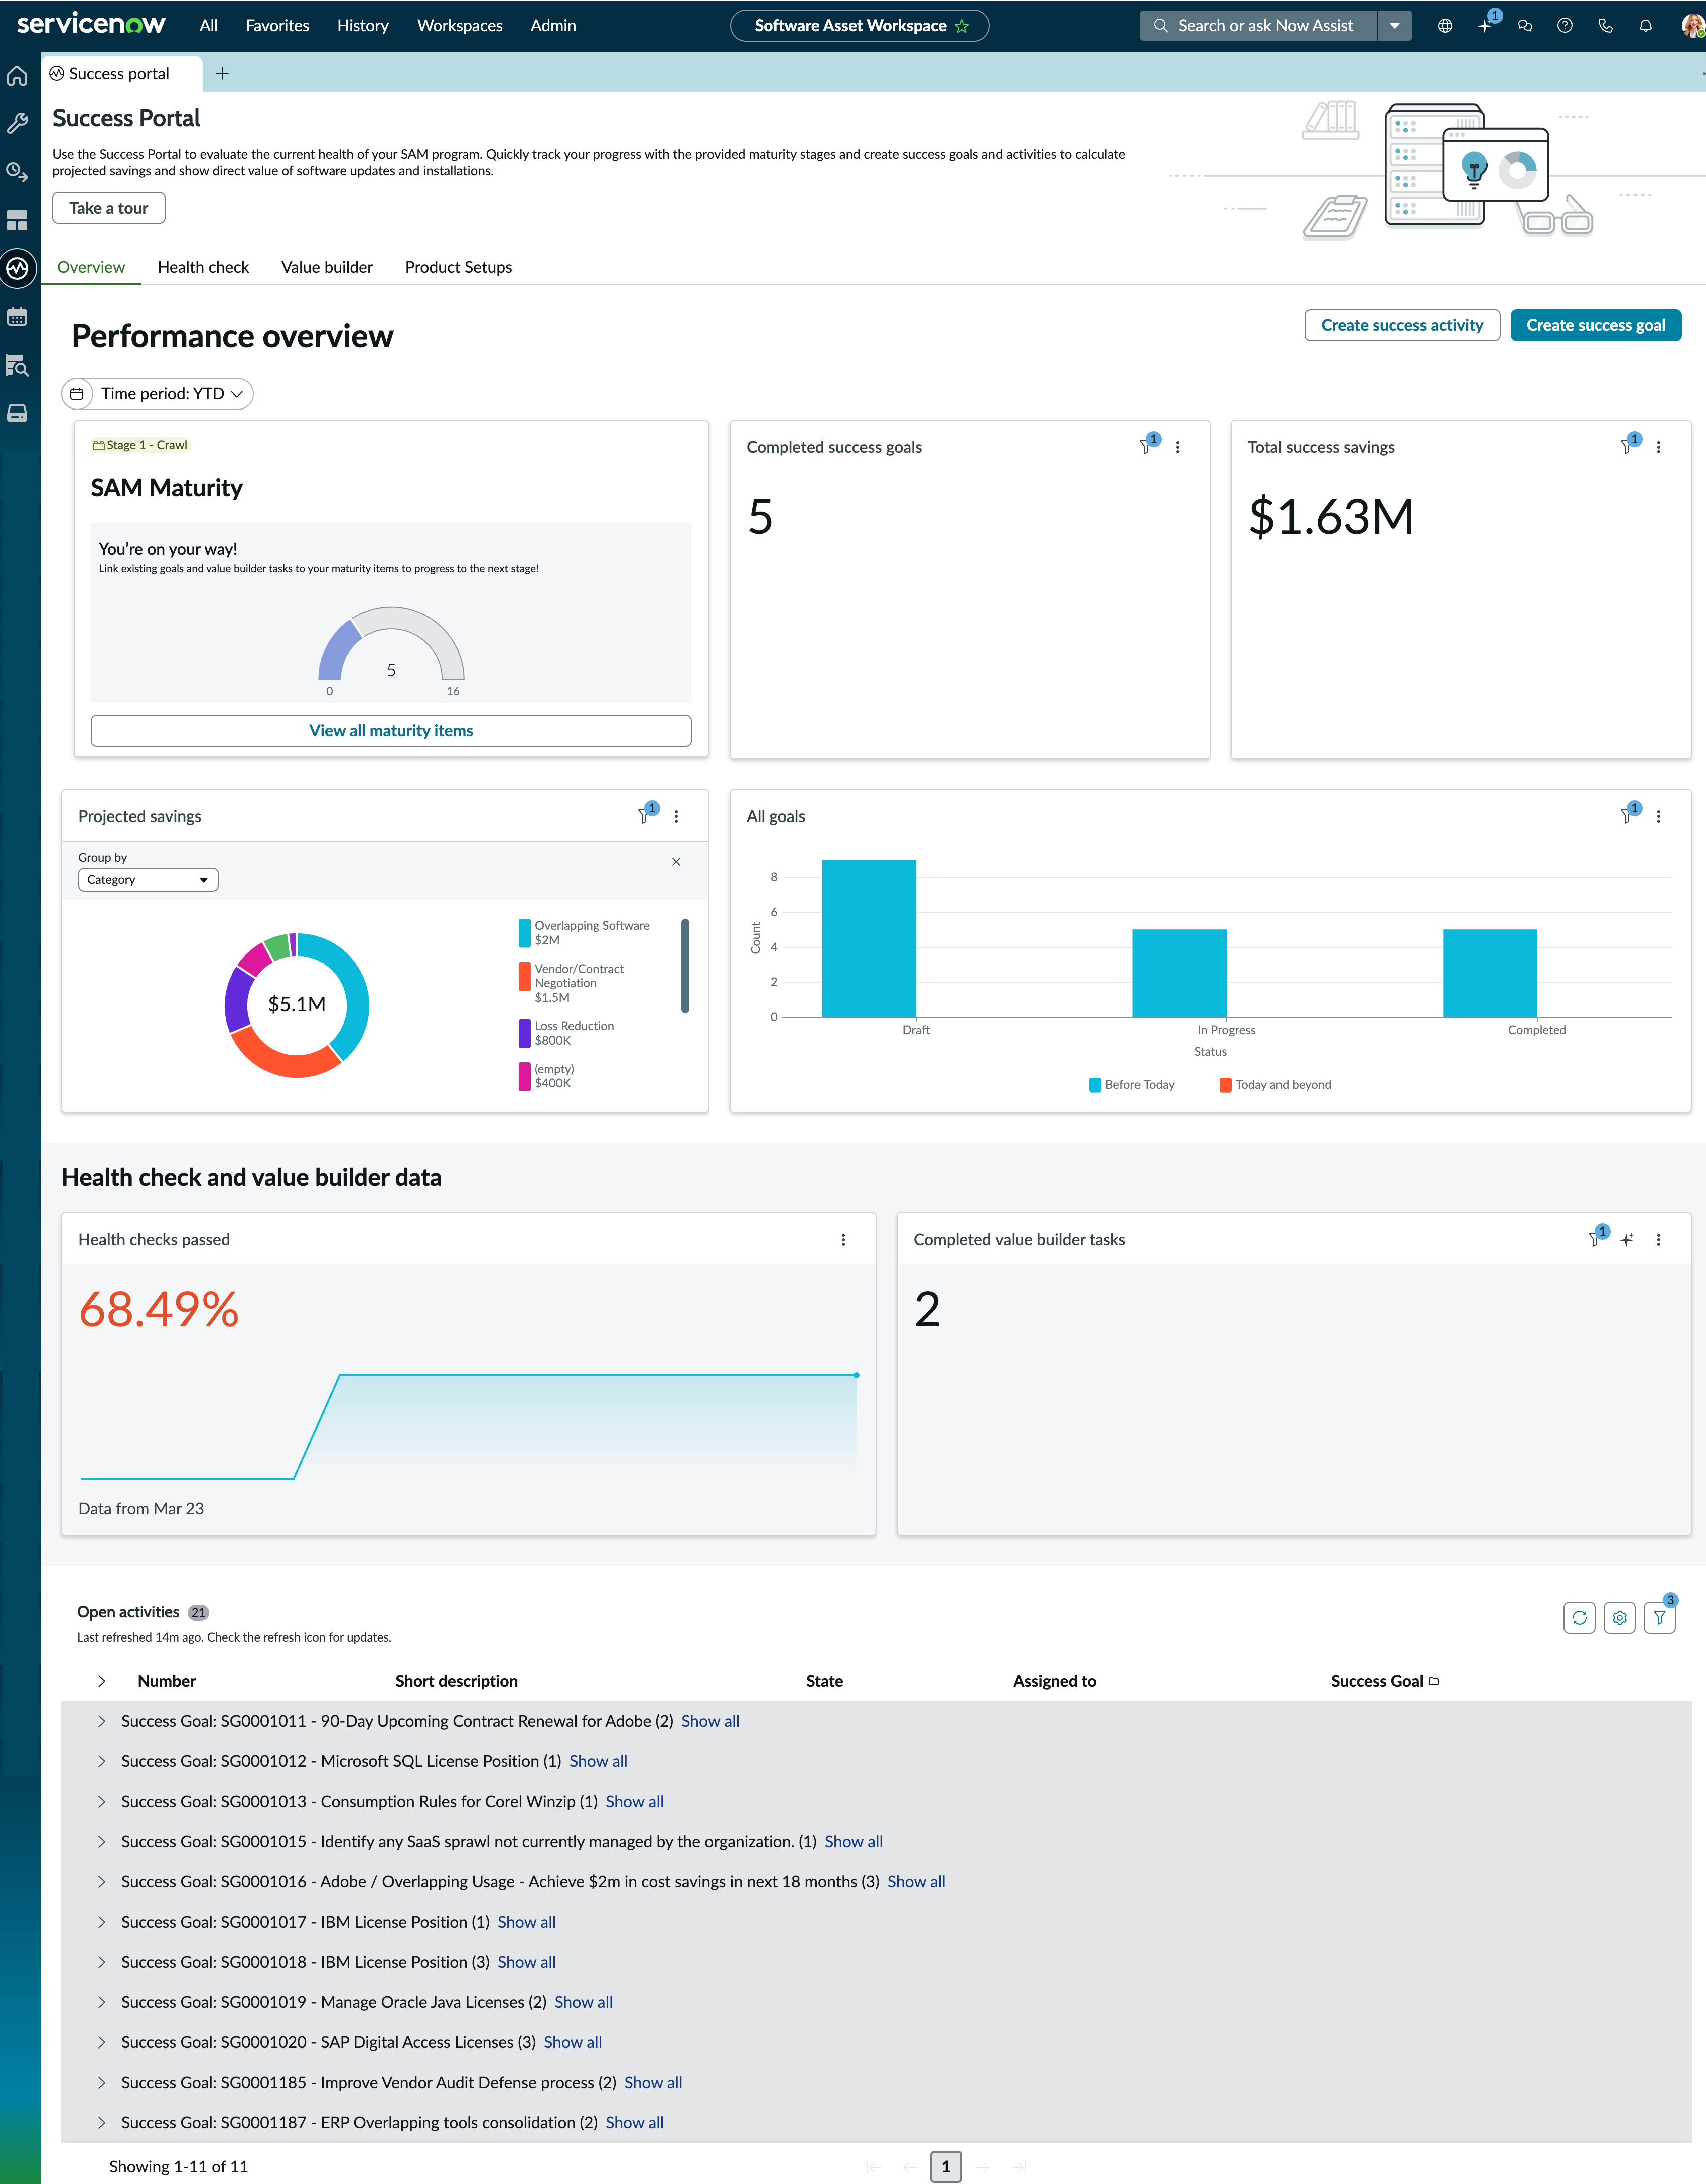Expand Success Goal SG0001012 Microsoft SQL group
The width and height of the screenshot is (1706, 2184).
101,1761
